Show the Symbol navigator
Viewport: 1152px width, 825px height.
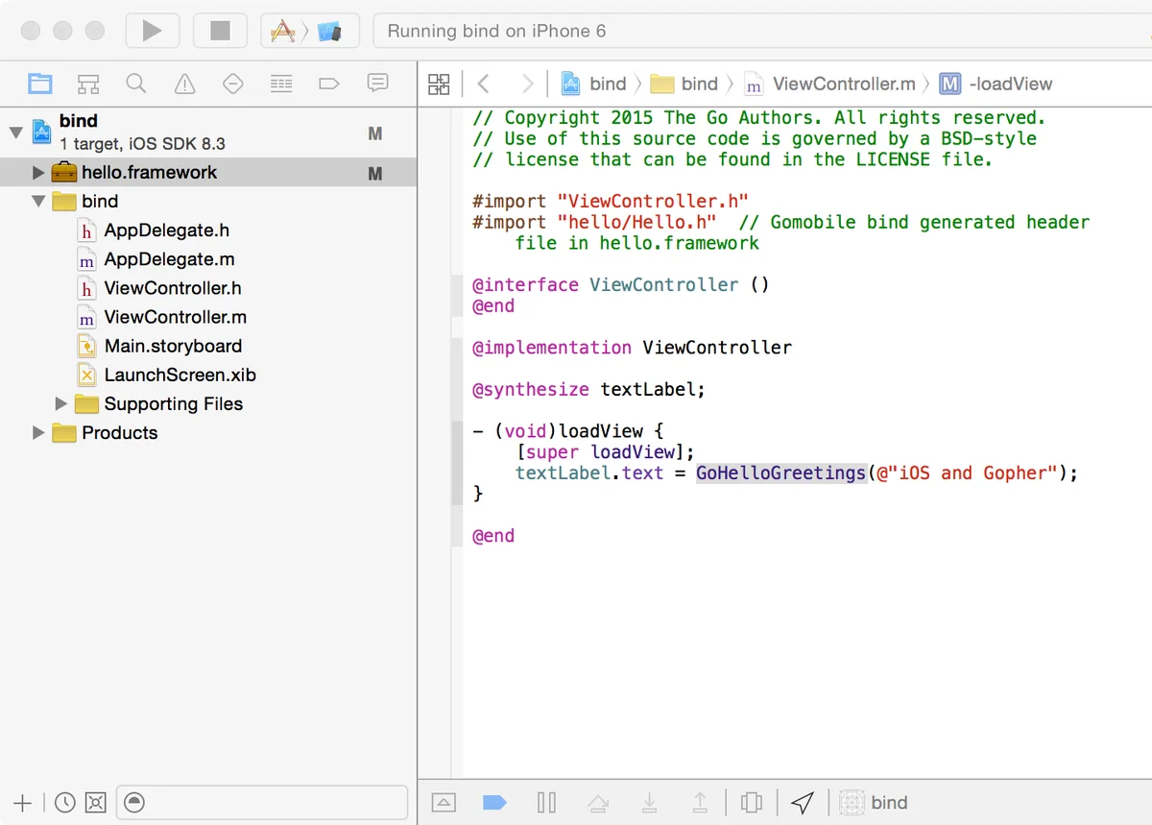[88, 84]
